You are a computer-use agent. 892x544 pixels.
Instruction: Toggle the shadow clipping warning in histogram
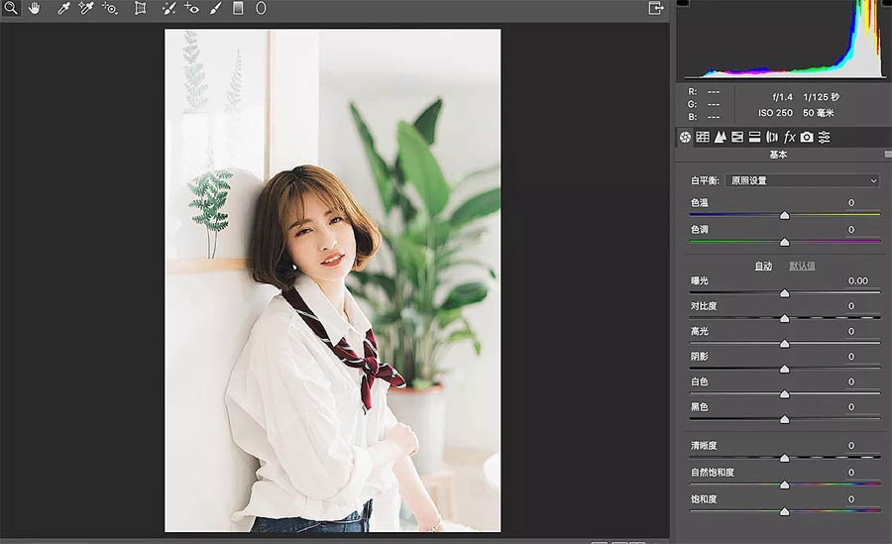point(683,3)
